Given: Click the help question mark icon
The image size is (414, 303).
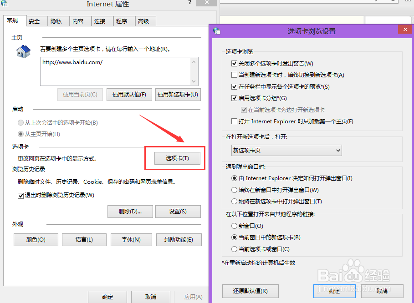Looking at the screenshot, I should click(x=190, y=4).
